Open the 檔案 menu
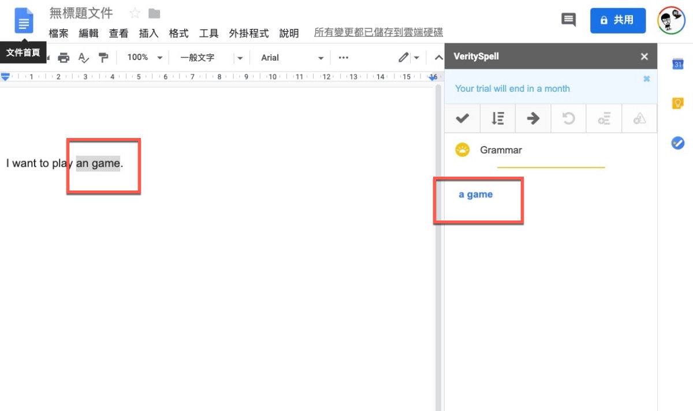Image resolution: width=693 pixels, height=411 pixels. pos(58,33)
